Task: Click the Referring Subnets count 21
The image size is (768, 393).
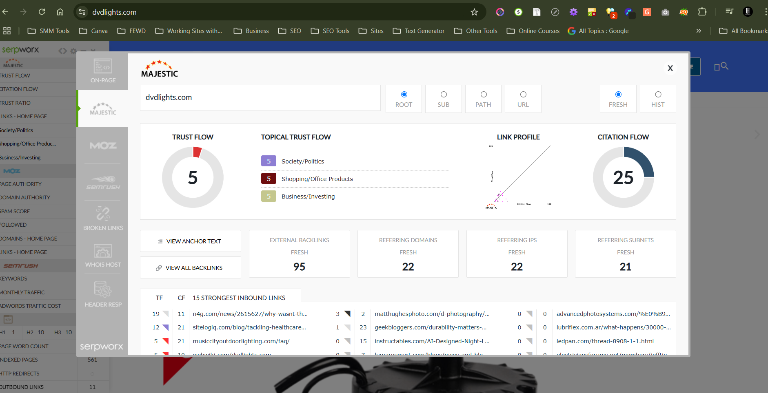Action: (626, 267)
